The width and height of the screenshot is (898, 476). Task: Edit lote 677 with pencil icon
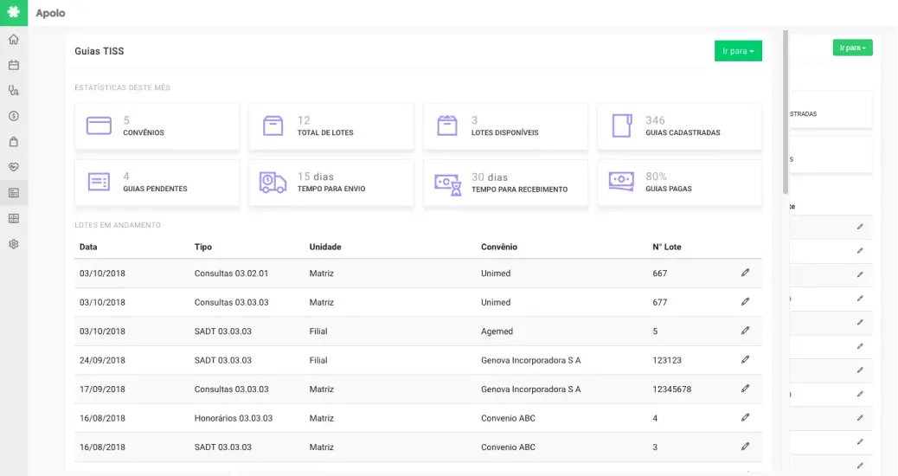tap(745, 301)
